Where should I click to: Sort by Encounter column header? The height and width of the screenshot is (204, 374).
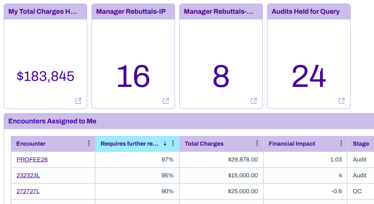31,144
